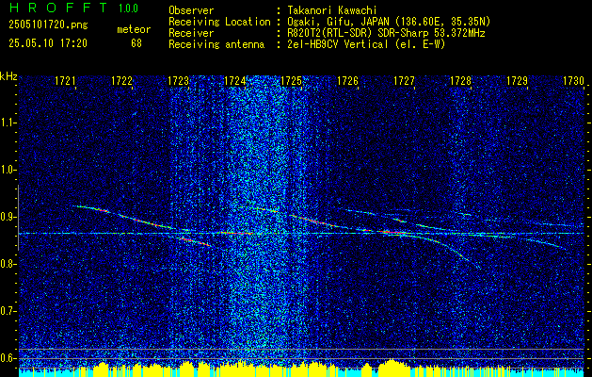Click the Receiver field label
592x377 pixels.
(x=191, y=33)
